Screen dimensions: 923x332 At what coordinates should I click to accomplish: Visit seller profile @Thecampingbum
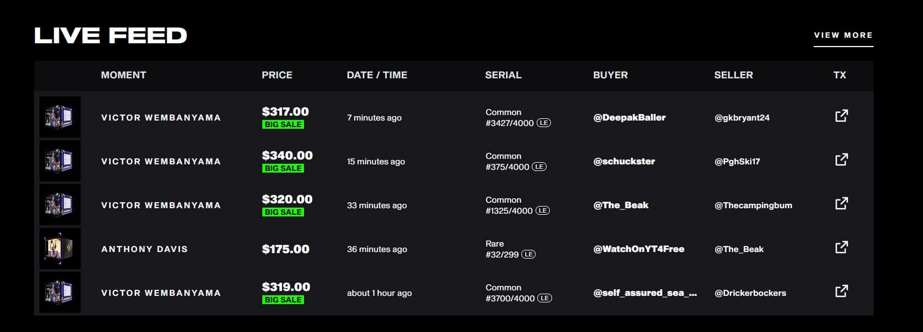tap(753, 205)
